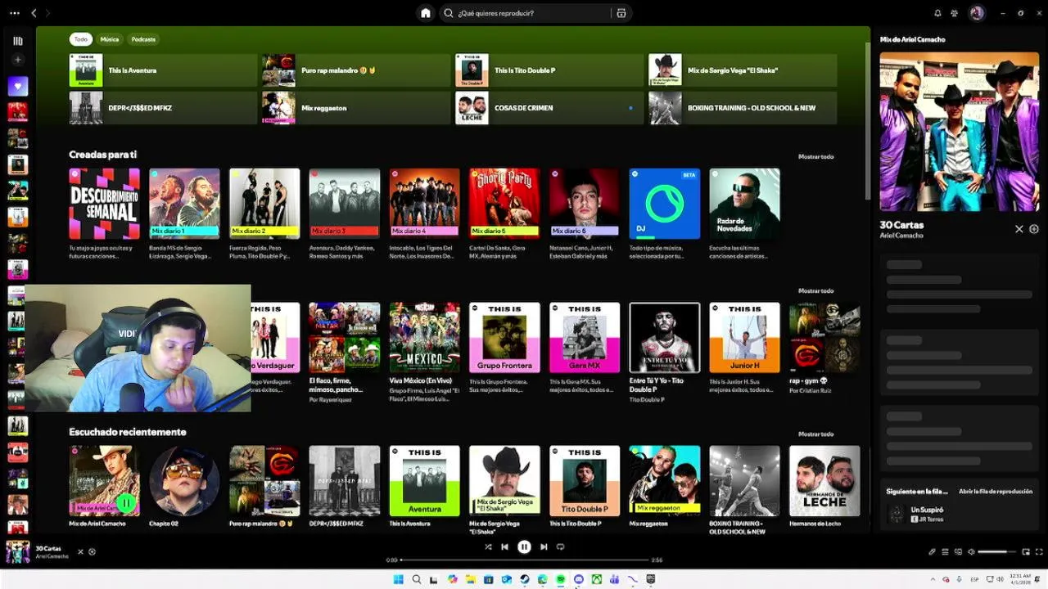
Task: Add 30 Cartas to library in player bar
Action: click(x=92, y=551)
